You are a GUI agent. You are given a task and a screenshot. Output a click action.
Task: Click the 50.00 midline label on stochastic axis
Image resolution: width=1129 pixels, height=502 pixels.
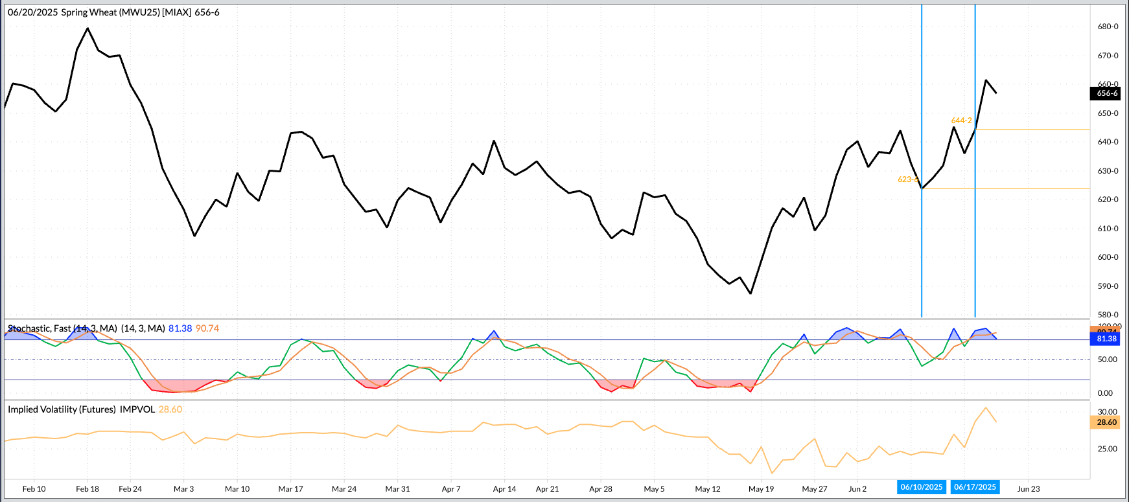click(x=1107, y=359)
